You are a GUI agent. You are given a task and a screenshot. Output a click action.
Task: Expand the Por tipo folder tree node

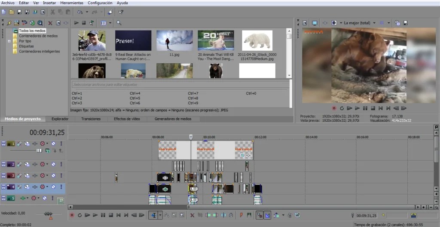pyautogui.click(x=9, y=41)
